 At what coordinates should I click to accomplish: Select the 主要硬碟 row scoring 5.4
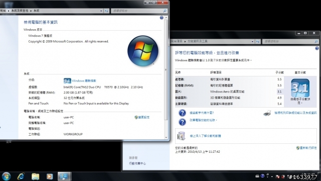click(229, 104)
